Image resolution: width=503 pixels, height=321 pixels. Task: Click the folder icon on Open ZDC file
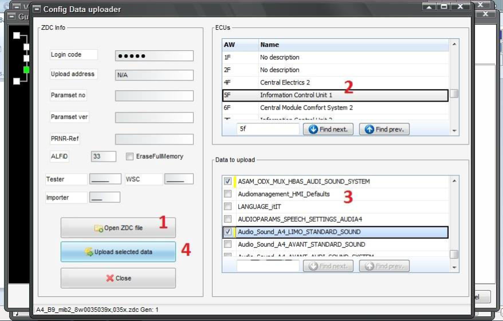pyautogui.click(x=98, y=228)
